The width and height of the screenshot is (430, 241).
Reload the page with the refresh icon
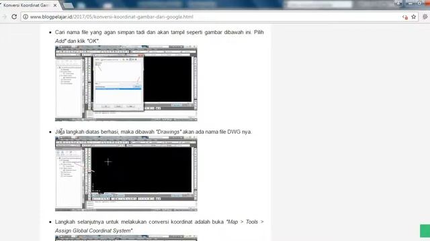[x=14, y=17]
